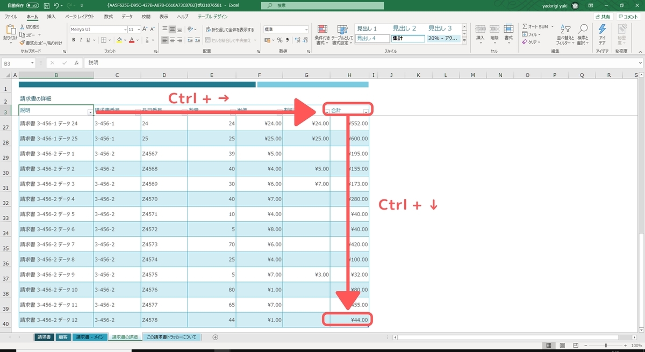Switch to the 請求書 - メイン sheet tab

coord(89,337)
